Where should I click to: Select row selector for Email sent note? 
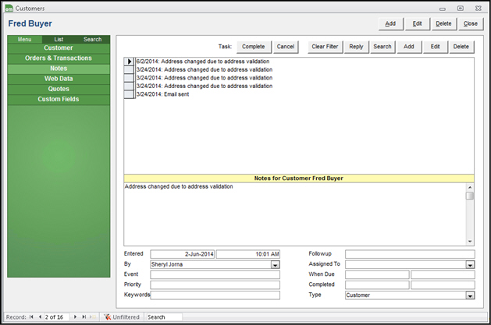(130, 95)
